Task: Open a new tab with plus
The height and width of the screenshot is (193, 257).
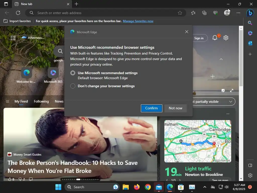Action: tap(76, 4)
